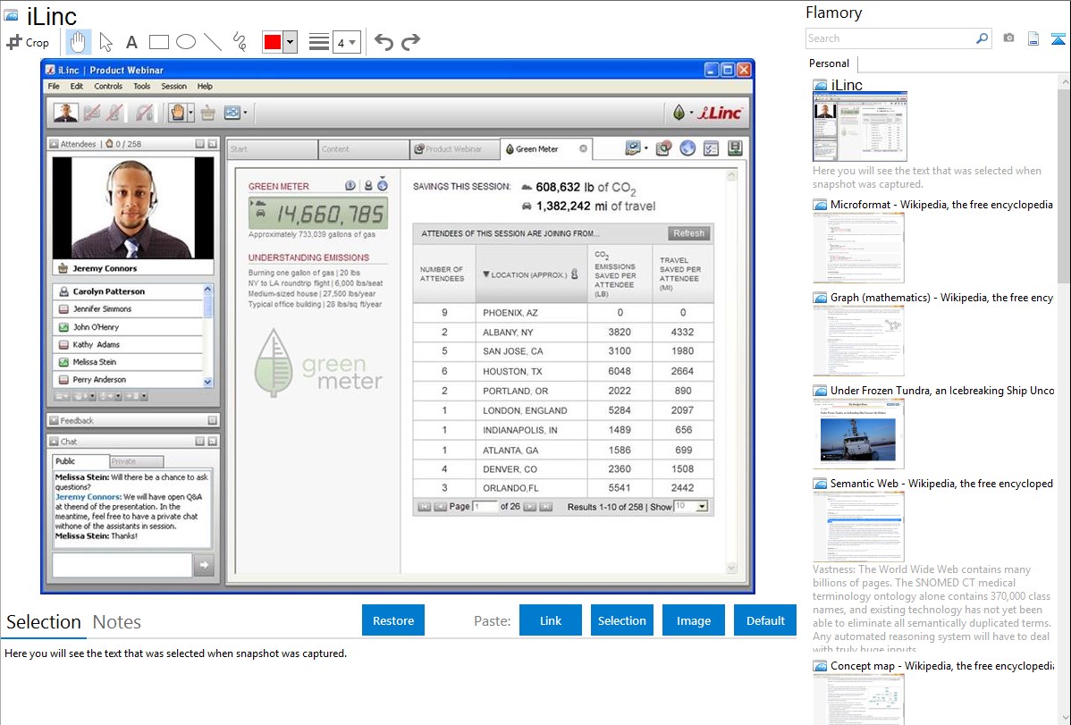Click the red drawing color swatch

(273, 42)
